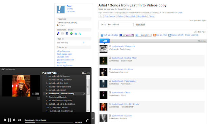The height and width of the screenshot is (124, 216).
Task: Bookmark pipe with the Delicious icon
Action: click(58, 33)
